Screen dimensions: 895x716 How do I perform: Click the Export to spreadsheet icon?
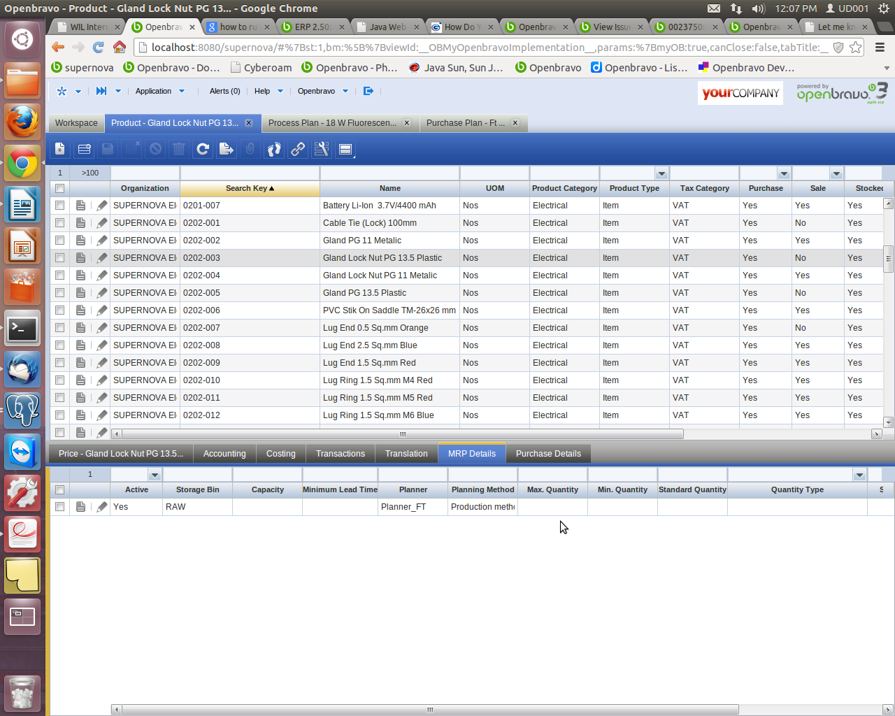click(x=226, y=149)
